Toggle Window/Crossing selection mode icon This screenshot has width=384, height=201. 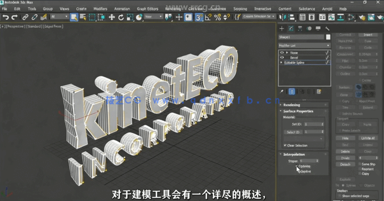click(101, 17)
